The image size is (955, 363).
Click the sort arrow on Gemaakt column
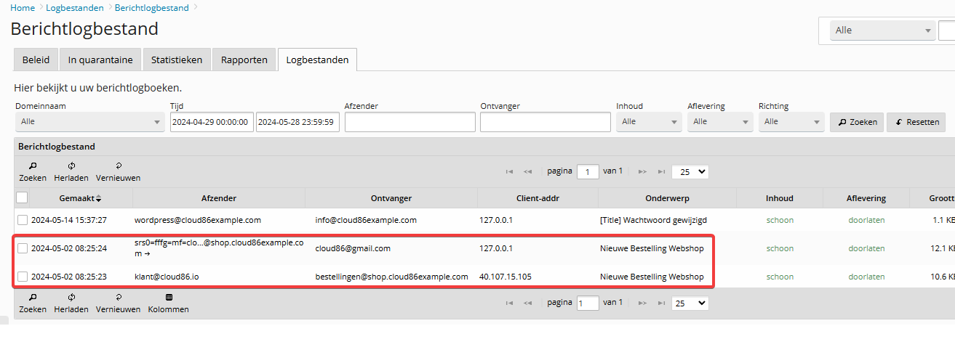pyautogui.click(x=99, y=199)
